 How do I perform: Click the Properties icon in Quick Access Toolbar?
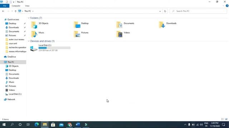(x=7, y=2)
